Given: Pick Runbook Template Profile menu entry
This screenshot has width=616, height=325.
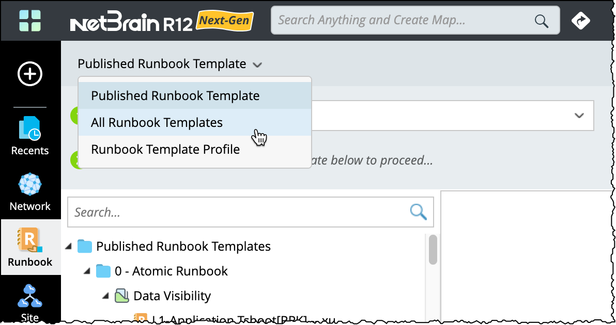Looking at the screenshot, I should point(165,150).
